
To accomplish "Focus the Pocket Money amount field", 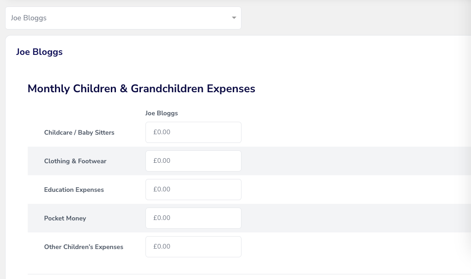I will pos(193,218).
